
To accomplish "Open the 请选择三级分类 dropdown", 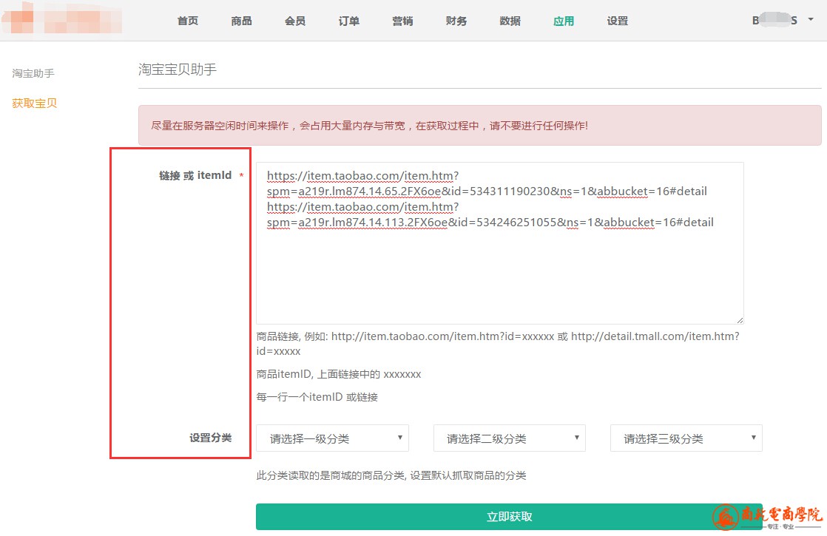I will 686,438.
